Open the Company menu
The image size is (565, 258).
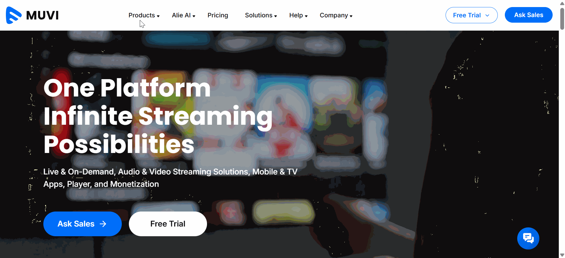[x=336, y=15]
